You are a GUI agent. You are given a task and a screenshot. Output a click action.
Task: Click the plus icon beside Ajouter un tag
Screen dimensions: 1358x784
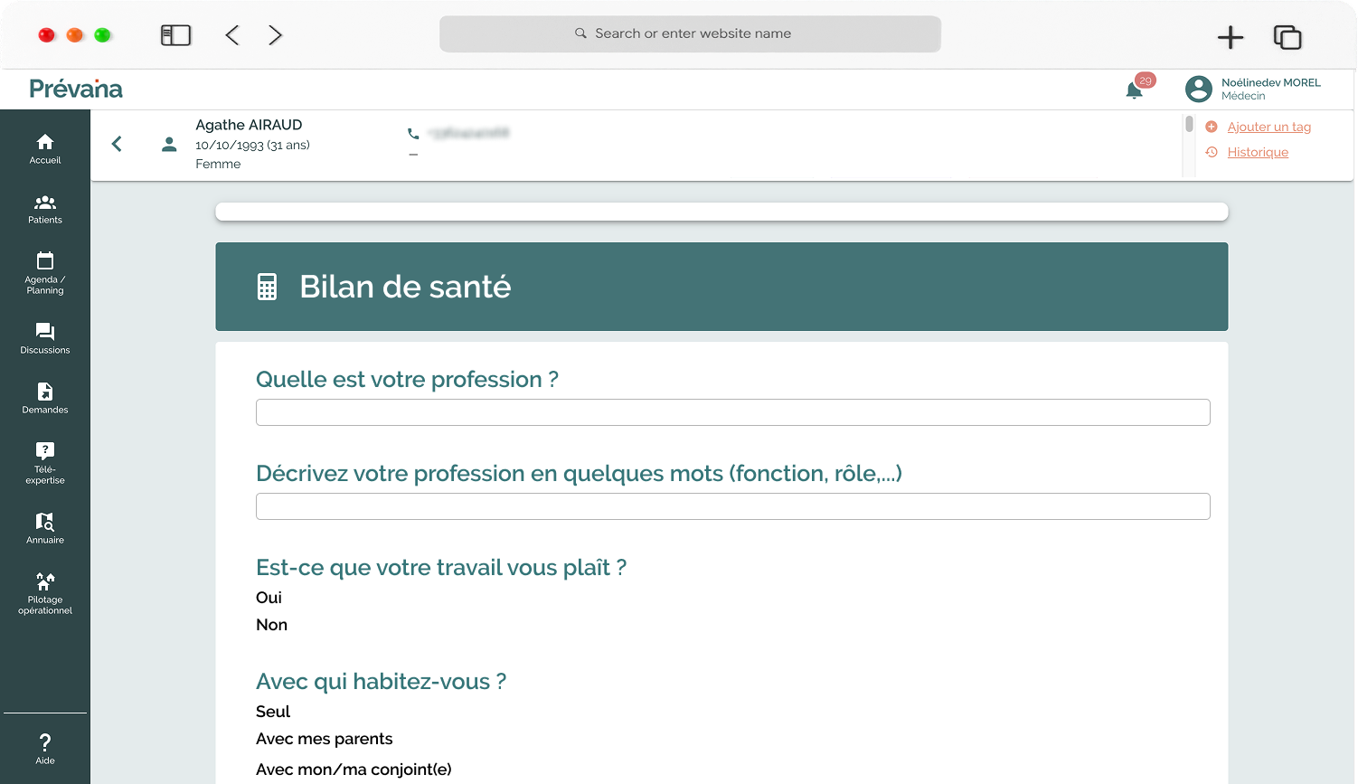tap(1212, 127)
